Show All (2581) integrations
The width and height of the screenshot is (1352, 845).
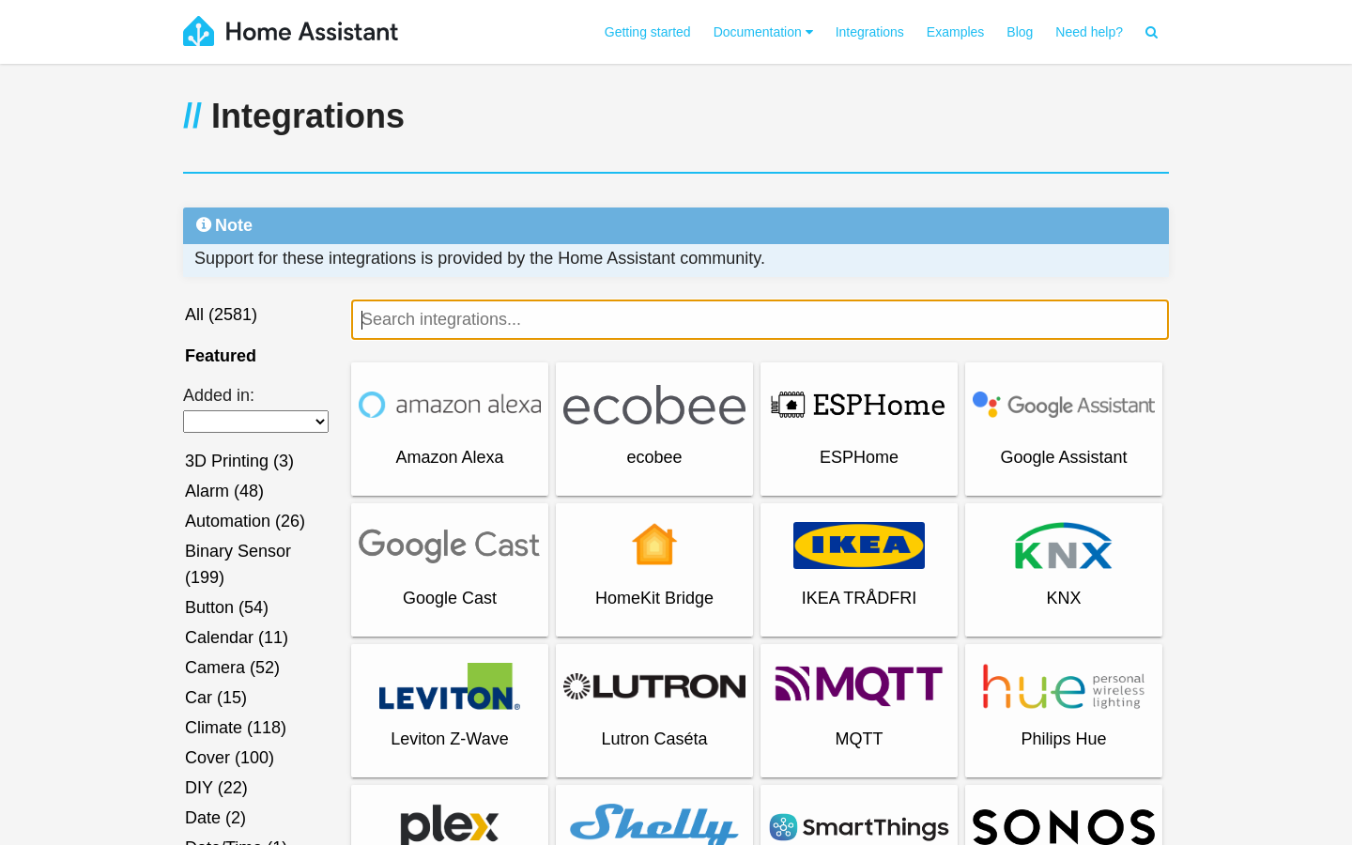coord(221,315)
